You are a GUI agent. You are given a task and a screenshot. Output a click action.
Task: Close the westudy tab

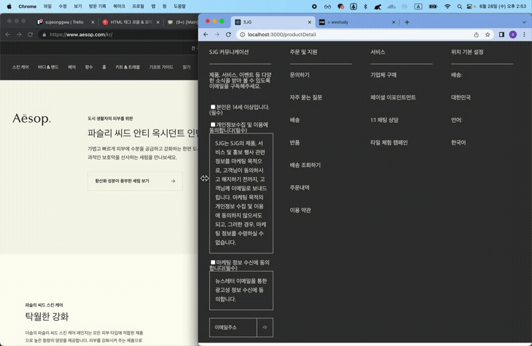pyautogui.click(x=393, y=22)
